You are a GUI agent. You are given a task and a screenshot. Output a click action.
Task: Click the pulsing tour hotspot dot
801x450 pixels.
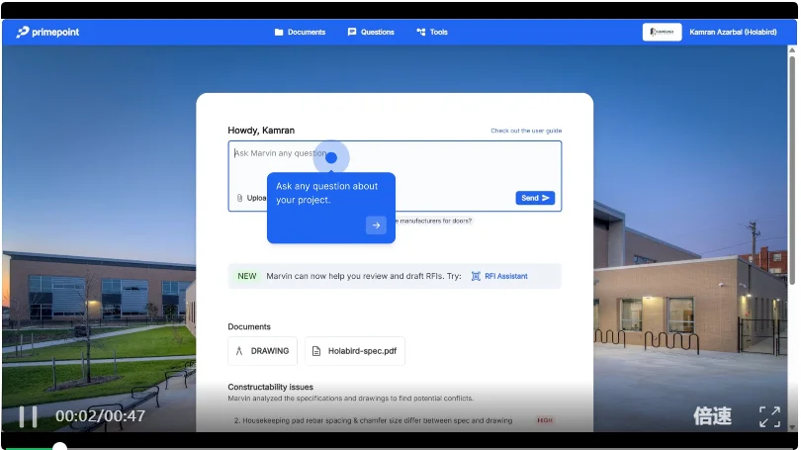[x=331, y=157]
